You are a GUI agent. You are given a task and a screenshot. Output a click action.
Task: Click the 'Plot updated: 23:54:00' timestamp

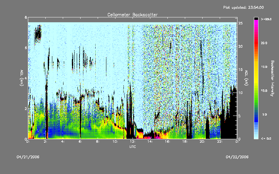point(243,7)
